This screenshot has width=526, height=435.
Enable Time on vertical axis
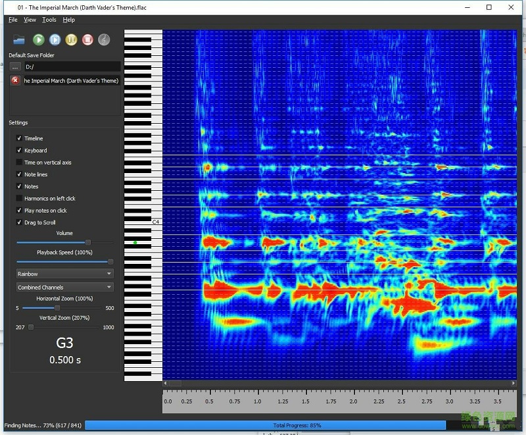tap(19, 163)
